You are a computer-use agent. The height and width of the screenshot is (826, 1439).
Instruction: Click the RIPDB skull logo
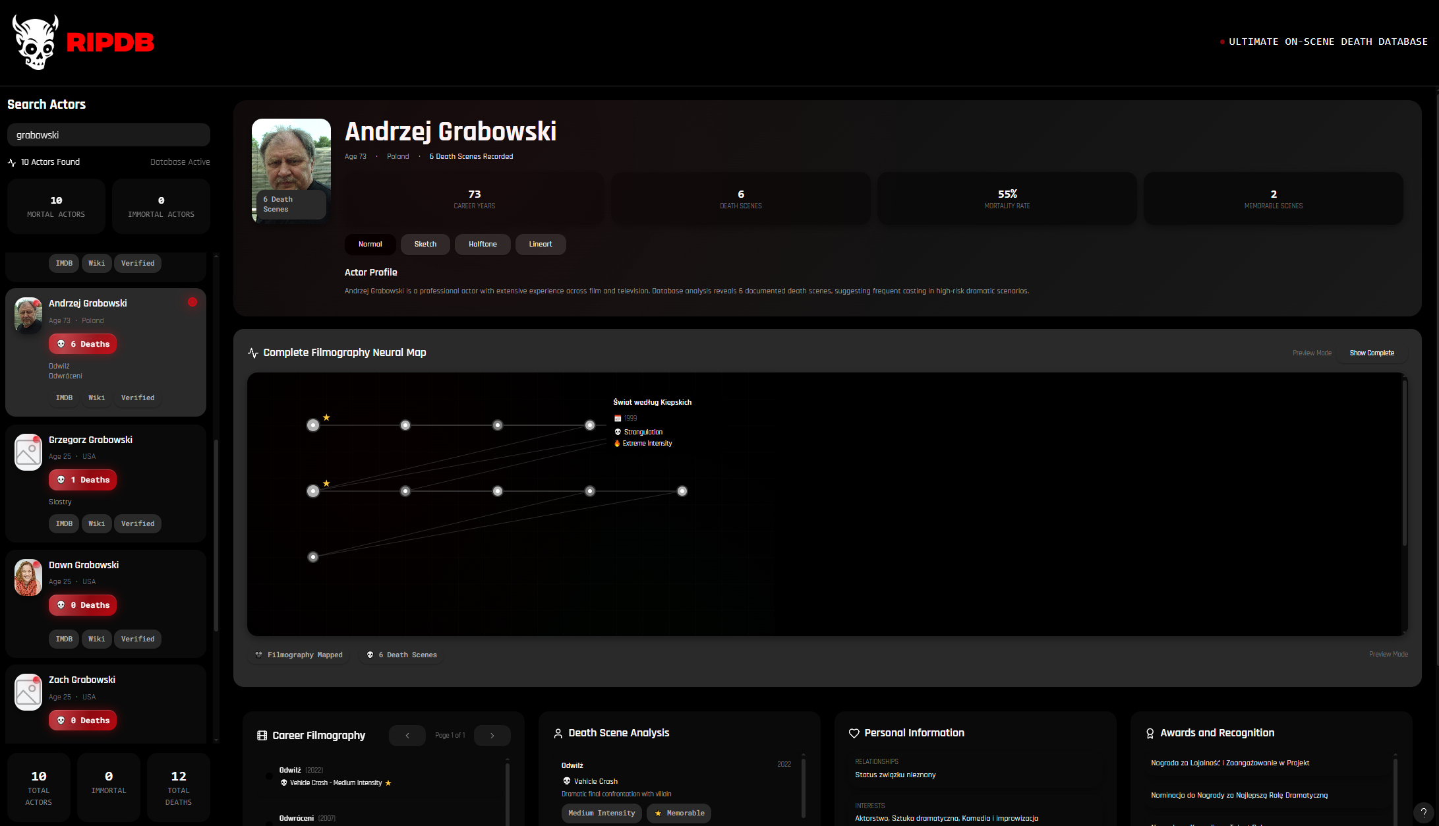click(x=36, y=42)
